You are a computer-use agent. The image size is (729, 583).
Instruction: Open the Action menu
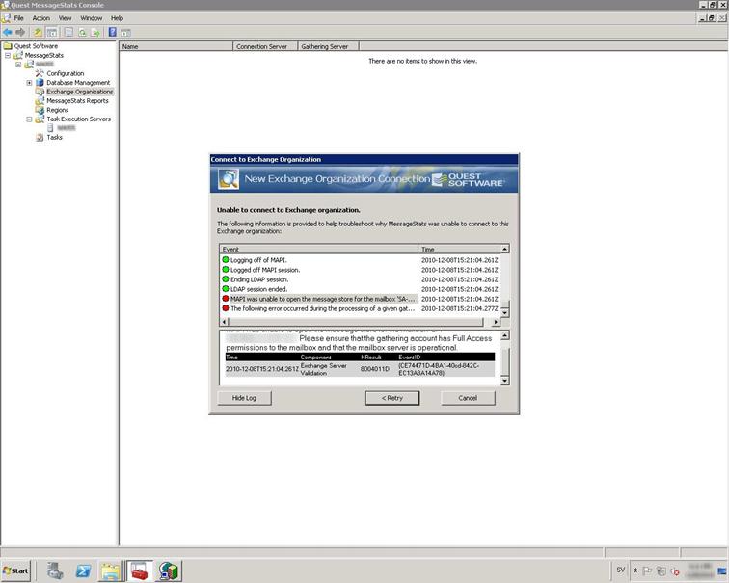click(40, 18)
